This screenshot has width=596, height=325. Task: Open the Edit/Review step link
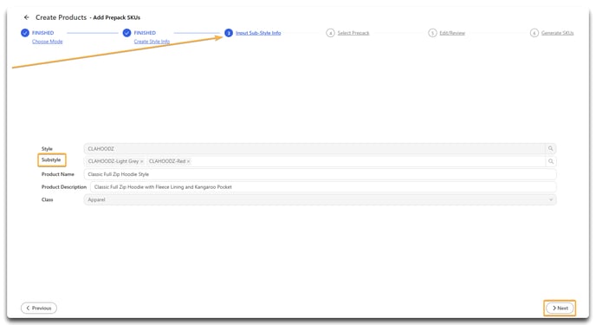coord(452,33)
